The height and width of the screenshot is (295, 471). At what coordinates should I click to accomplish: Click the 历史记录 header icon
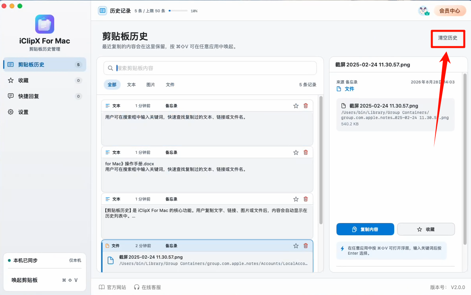point(103,11)
